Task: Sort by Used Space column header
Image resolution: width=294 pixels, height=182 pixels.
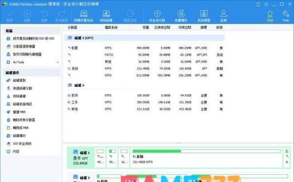Action: click(x=162, y=27)
